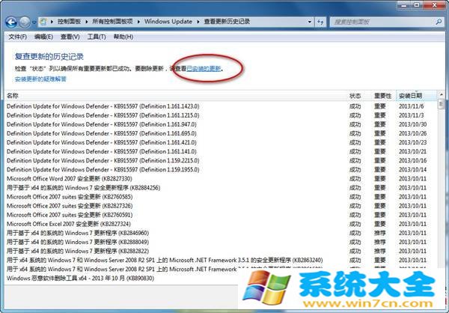
Task: Select Windows 7 更新程序 KB2846960 row
Action: pyautogui.click(x=221, y=233)
